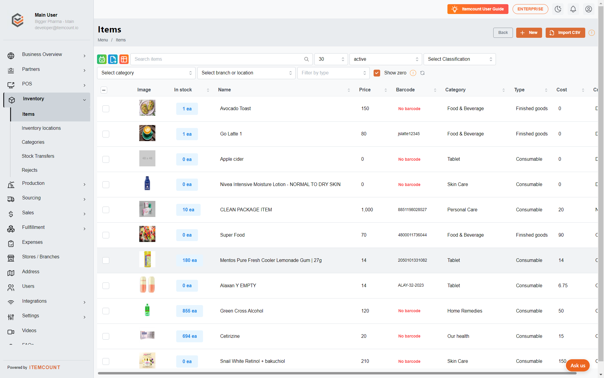Screen dimensions: 604x378
Task: Click the New button
Action: click(x=529, y=33)
